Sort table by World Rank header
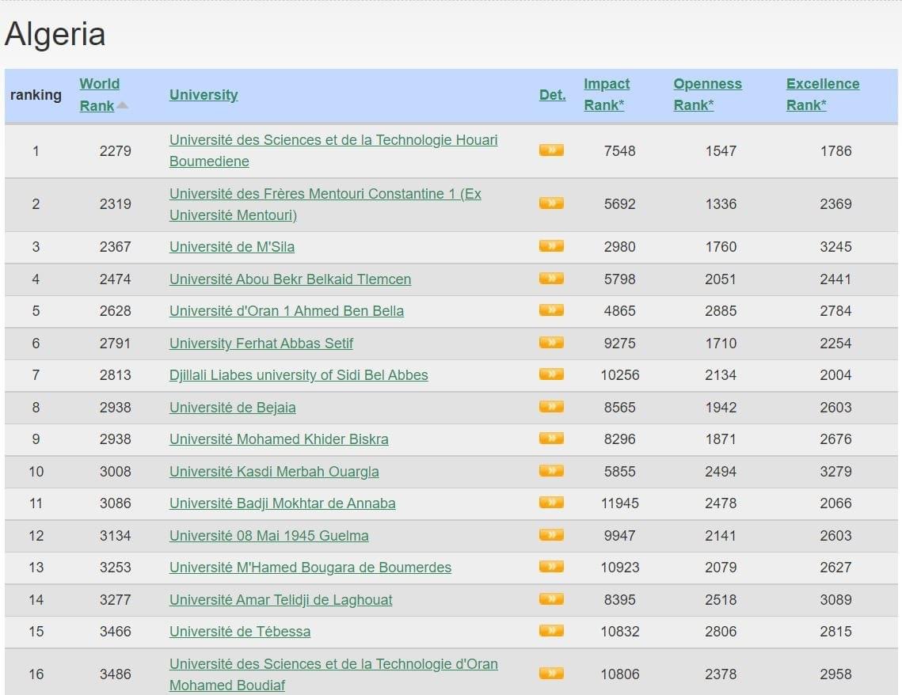 click(100, 95)
